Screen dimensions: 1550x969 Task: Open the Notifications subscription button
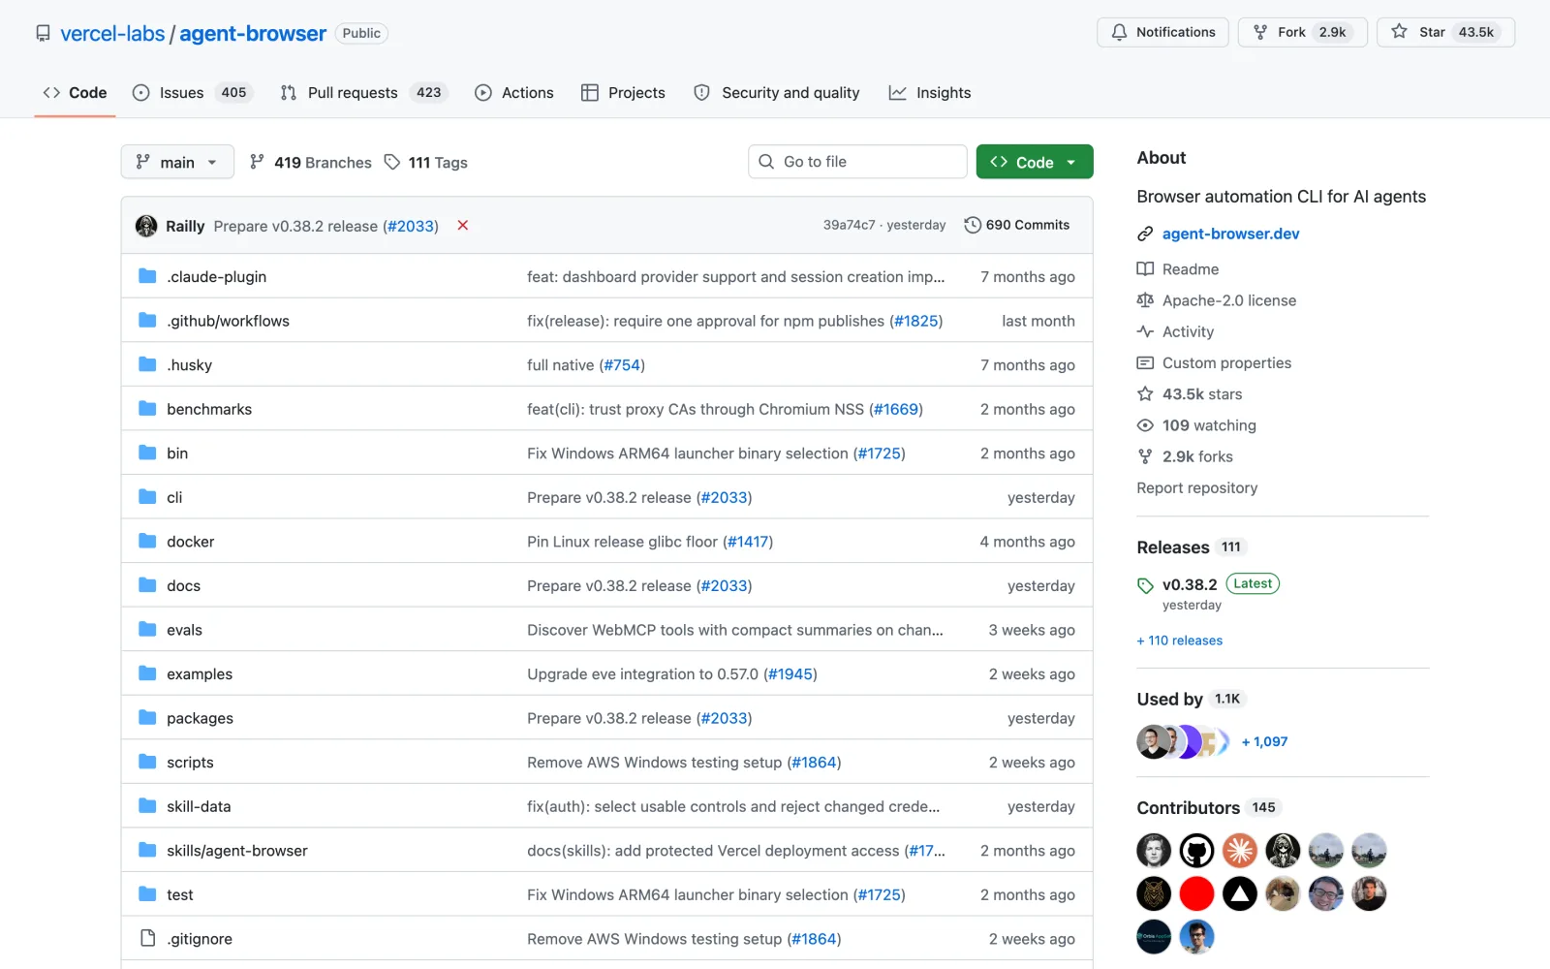point(1162,32)
